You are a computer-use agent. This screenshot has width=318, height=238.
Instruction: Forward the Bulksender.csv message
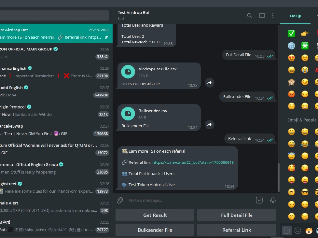point(210,124)
